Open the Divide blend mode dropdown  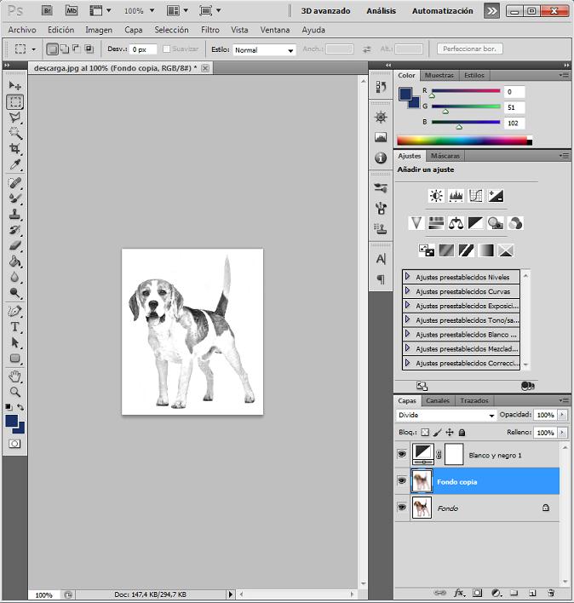click(x=446, y=416)
